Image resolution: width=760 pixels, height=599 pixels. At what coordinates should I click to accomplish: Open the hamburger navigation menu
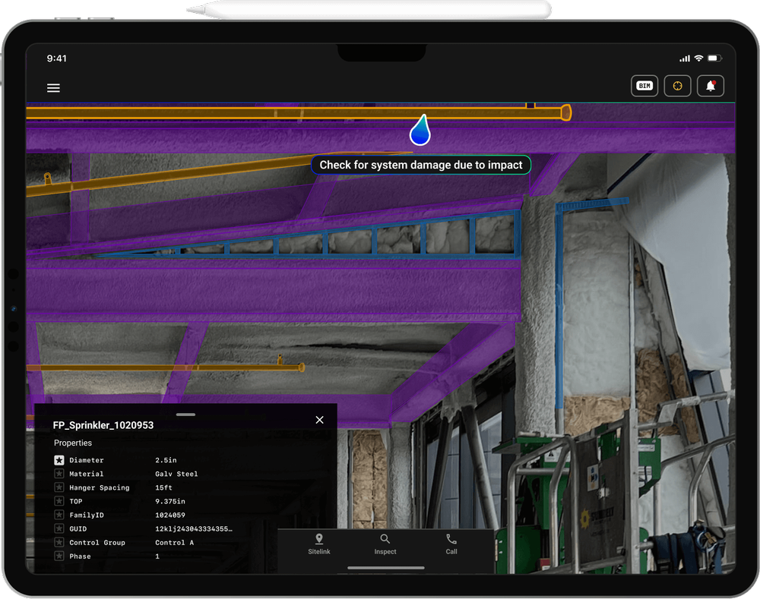point(53,87)
